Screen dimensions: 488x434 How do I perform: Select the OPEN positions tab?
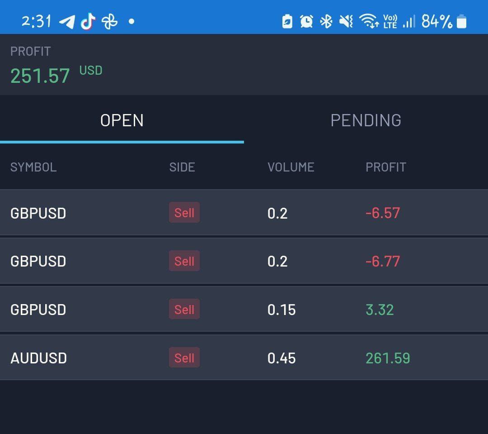coord(122,120)
